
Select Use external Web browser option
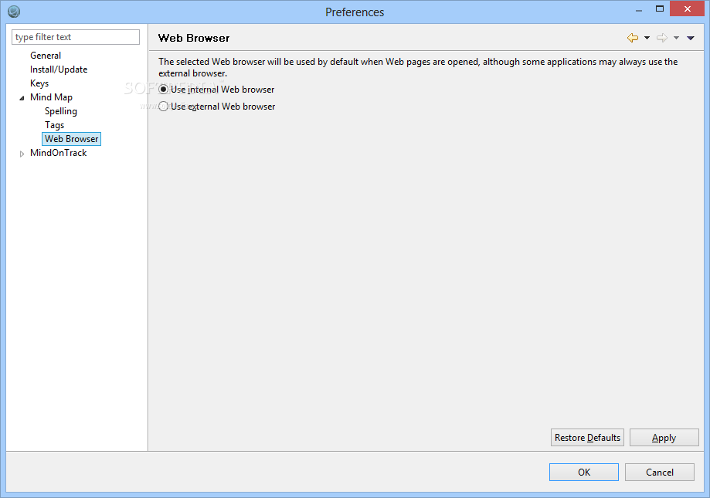click(x=217, y=107)
